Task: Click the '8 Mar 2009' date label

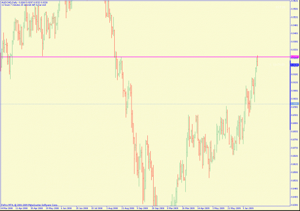Action: click(173, 208)
